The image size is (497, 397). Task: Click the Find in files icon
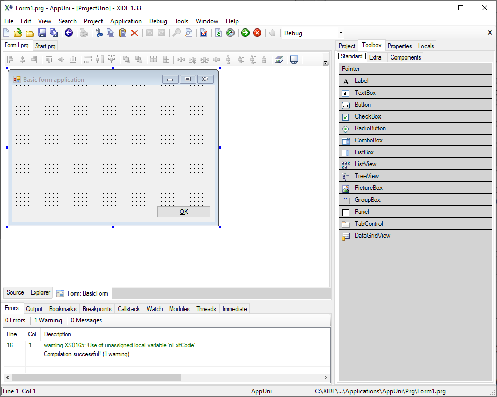(188, 33)
